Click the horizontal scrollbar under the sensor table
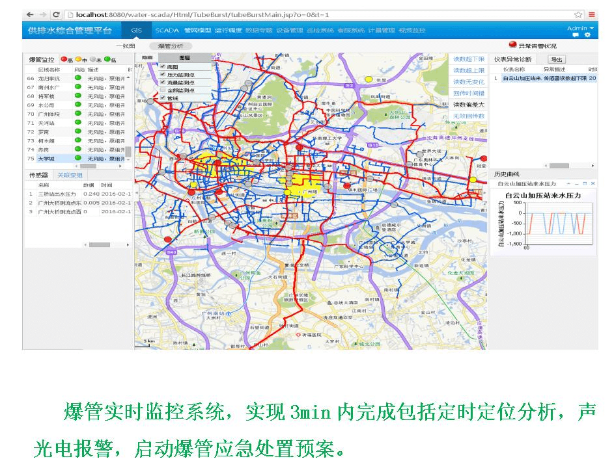614x472 pixels. point(99,244)
